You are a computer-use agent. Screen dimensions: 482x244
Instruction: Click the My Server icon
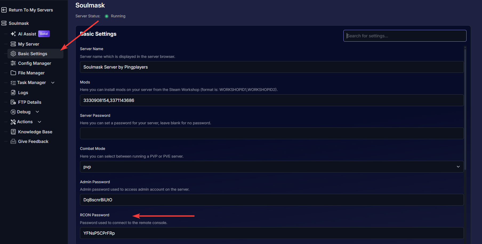(x=13, y=44)
